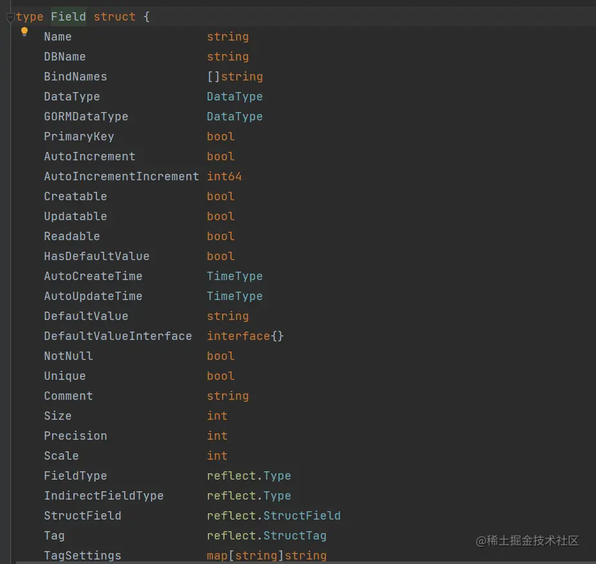Click the HasDefaultValue field name
Screen dimensions: 596x564
pyautogui.click(x=97, y=256)
